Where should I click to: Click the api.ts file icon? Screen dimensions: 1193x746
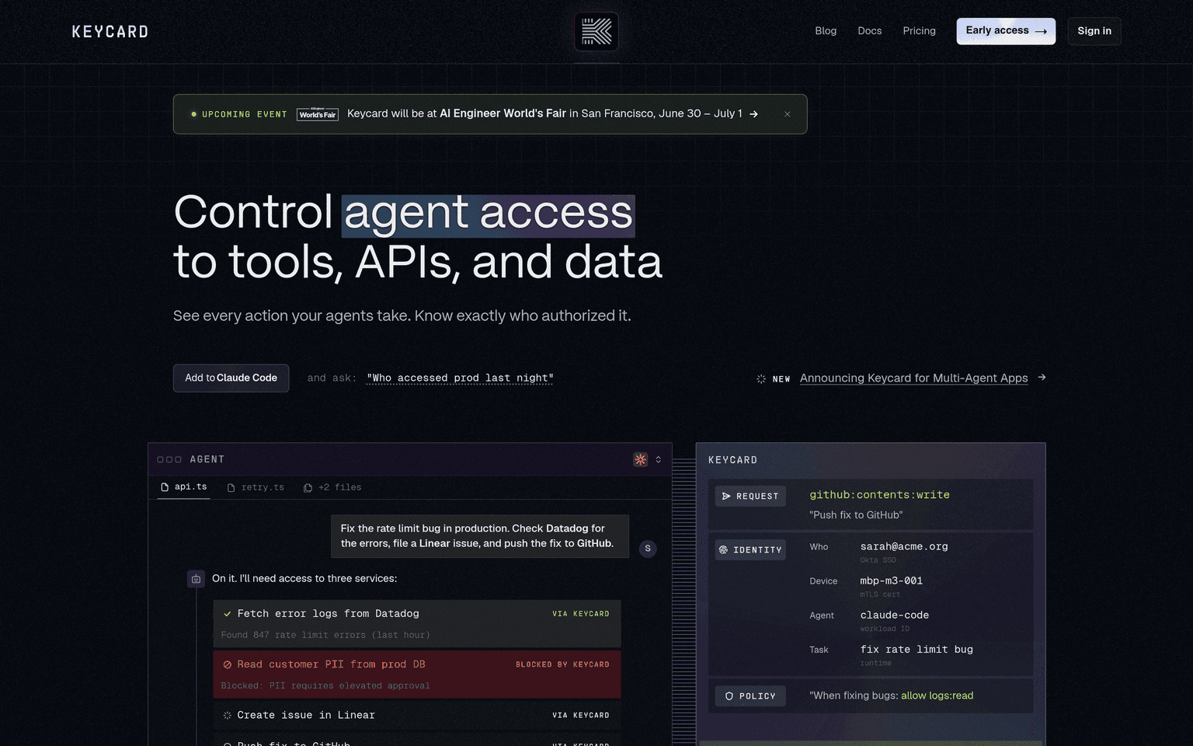[x=165, y=487]
